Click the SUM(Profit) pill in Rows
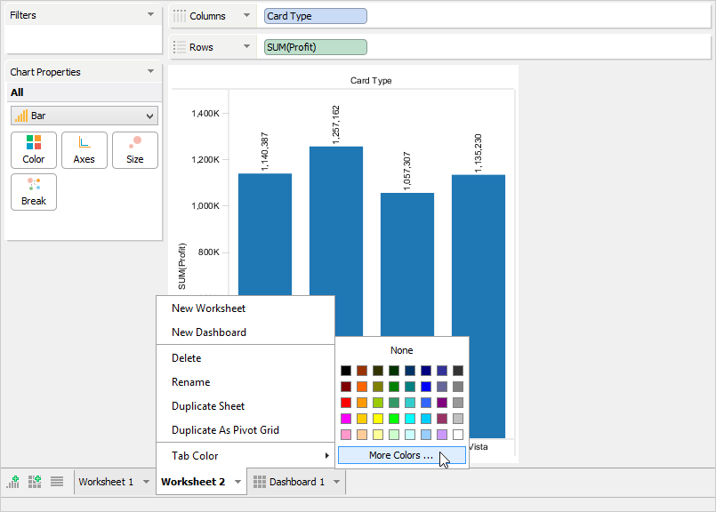The height and width of the screenshot is (512, 716). pyautogui.click(x=316, y=47)
